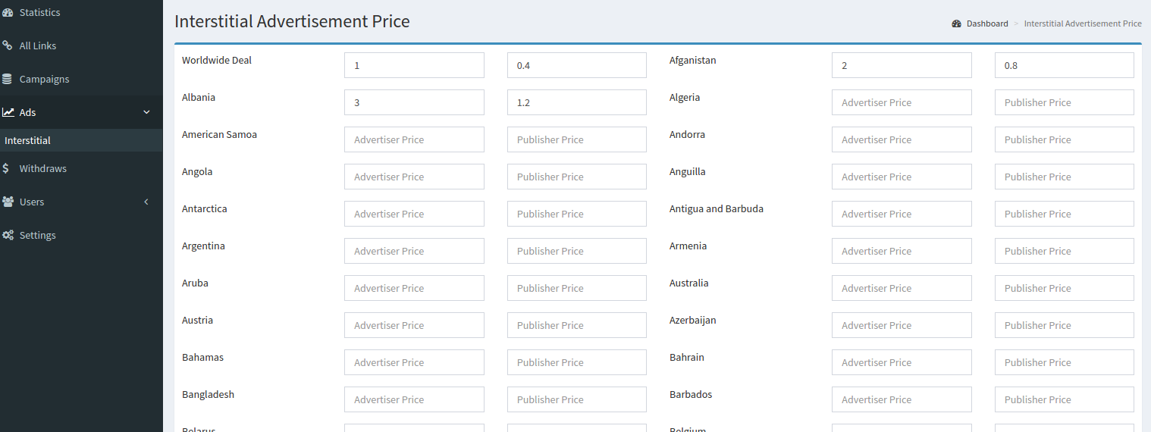This screenshot has height=432, width=1151.
Task: Click the Users group icon
Action: [x=8, y=202]
